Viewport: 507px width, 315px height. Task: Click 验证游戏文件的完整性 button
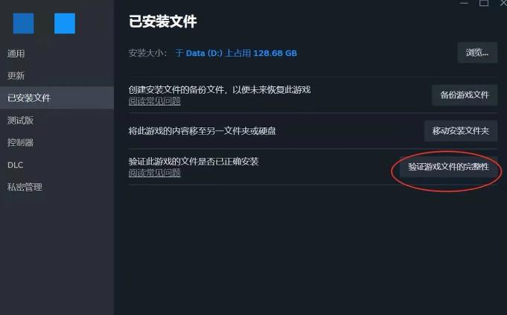coord(448,167)
